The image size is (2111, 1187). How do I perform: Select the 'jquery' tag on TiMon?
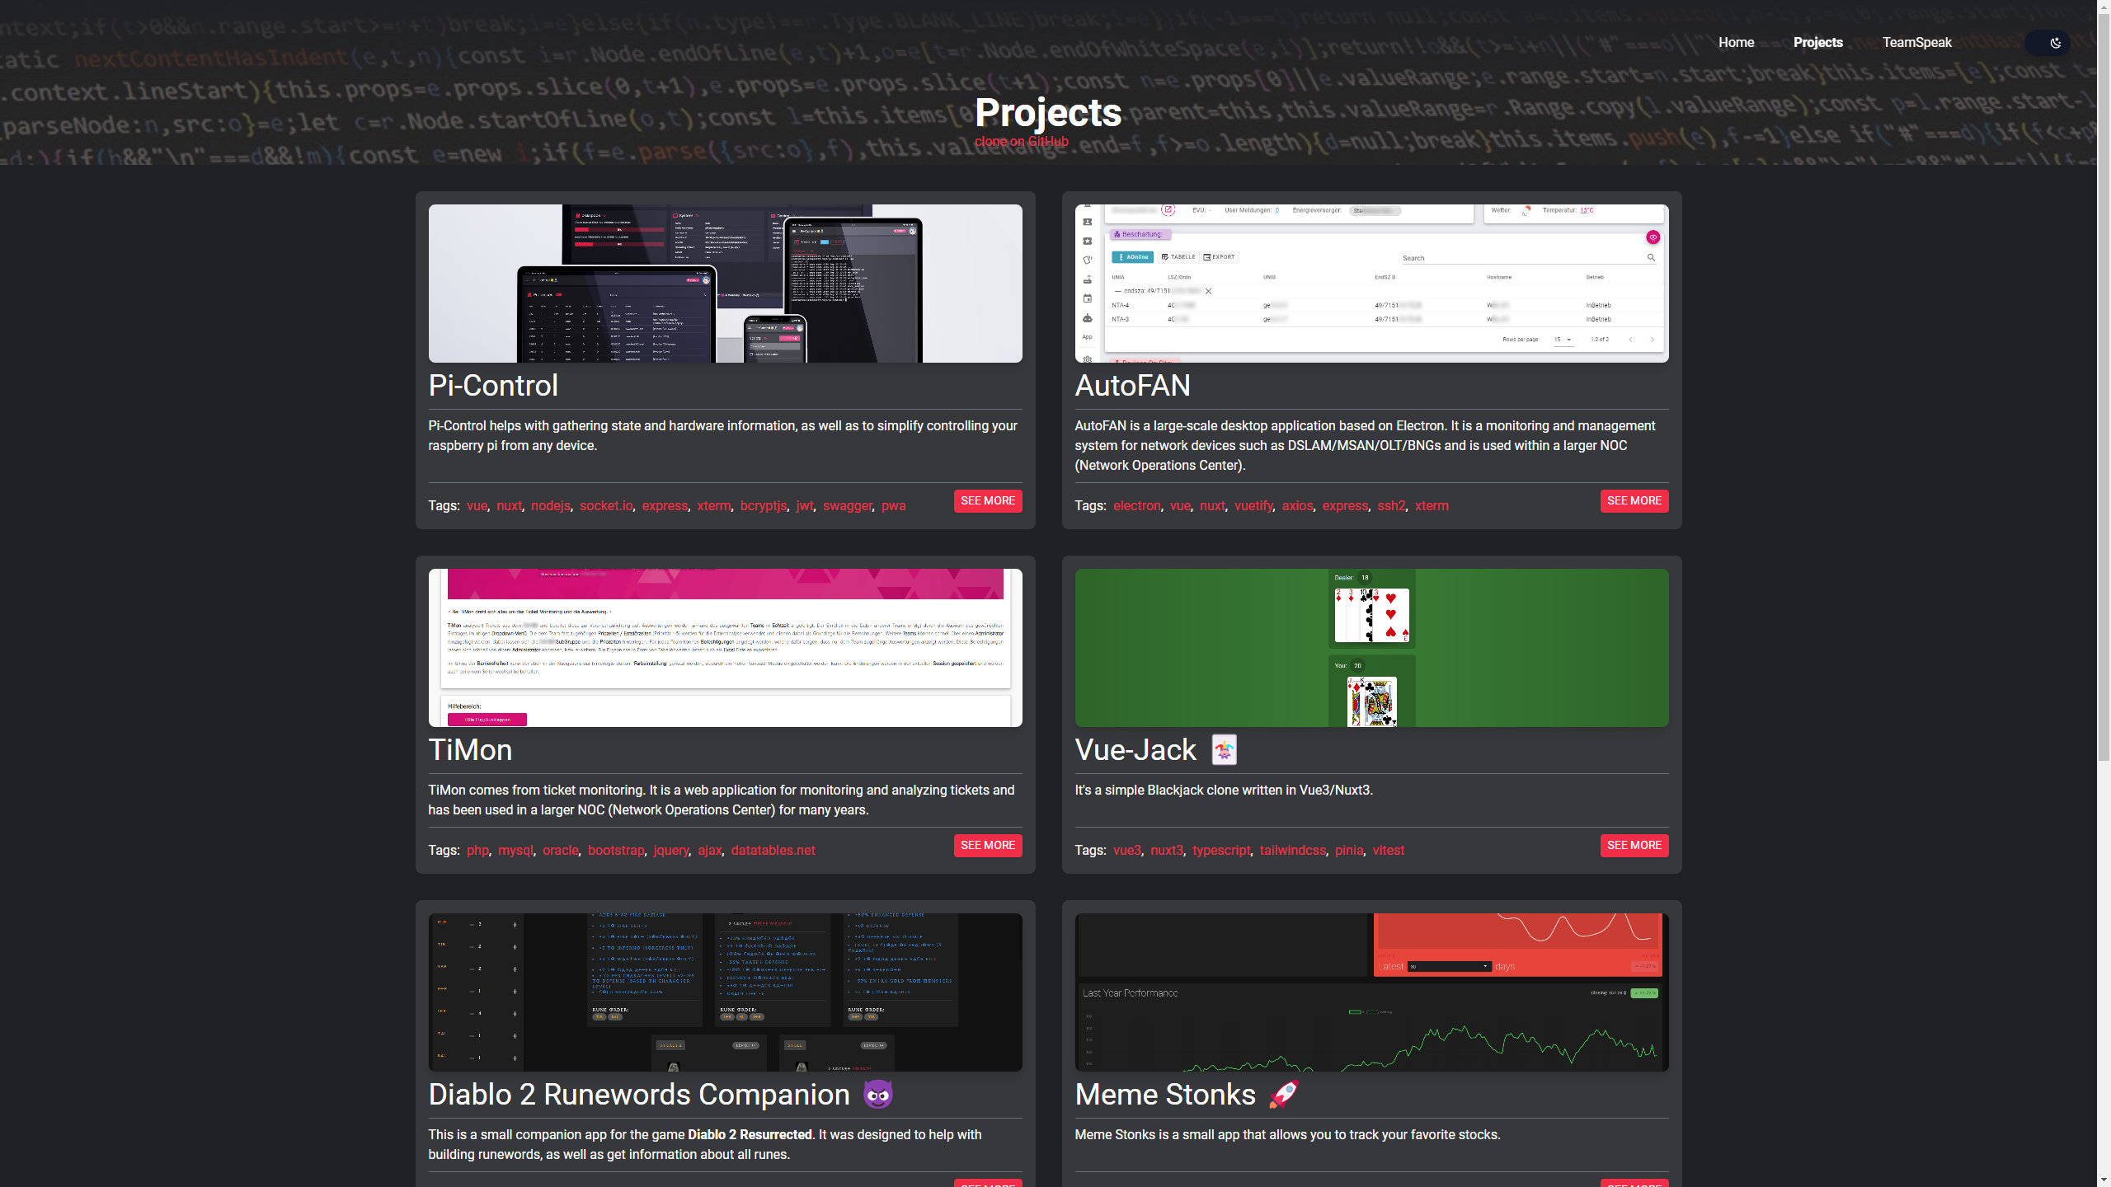pos(670,851)
